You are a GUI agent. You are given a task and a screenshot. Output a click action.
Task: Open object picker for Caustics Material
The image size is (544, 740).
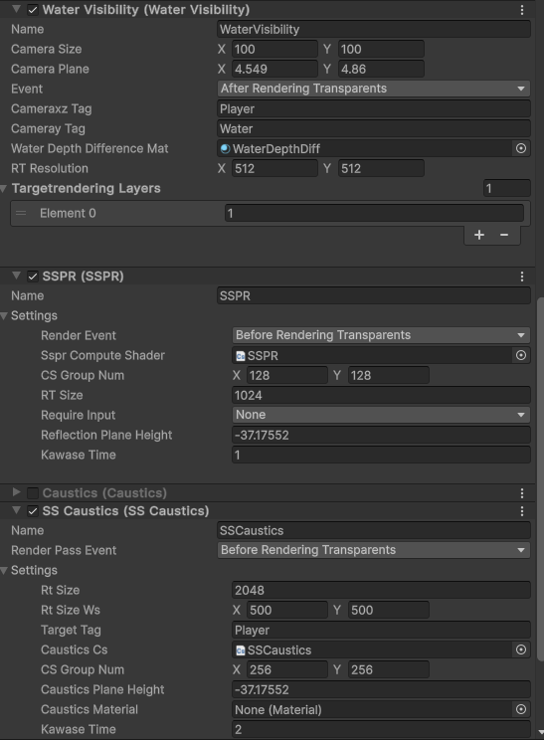(x=521, y=709)
